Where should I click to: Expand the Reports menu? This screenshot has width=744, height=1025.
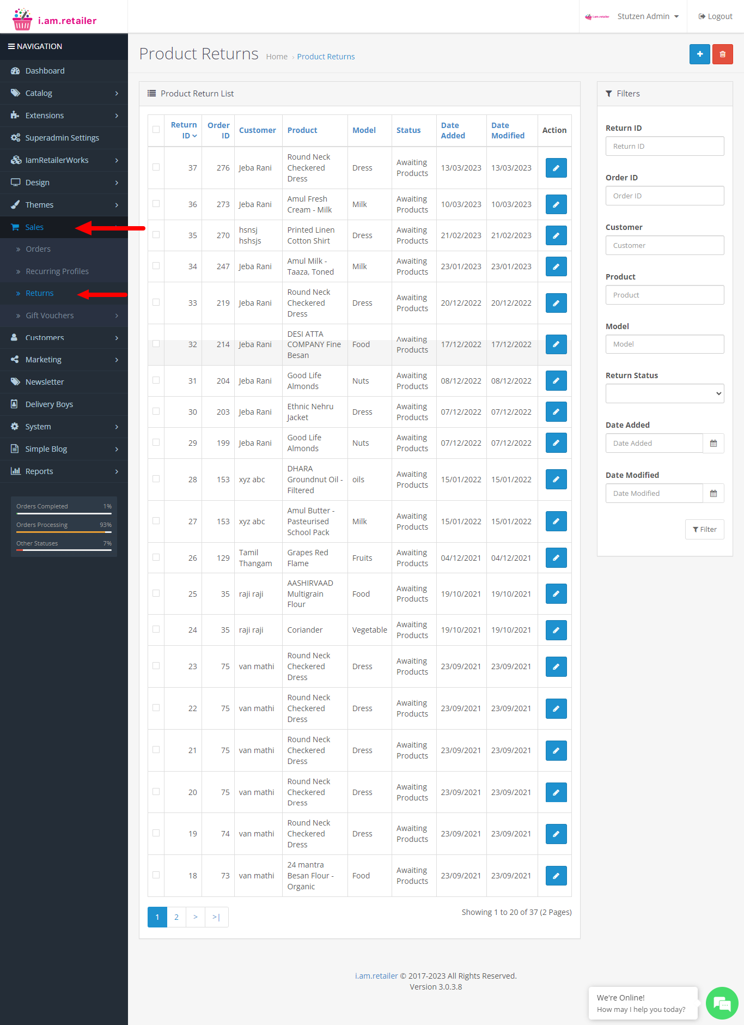coord(64,471)
